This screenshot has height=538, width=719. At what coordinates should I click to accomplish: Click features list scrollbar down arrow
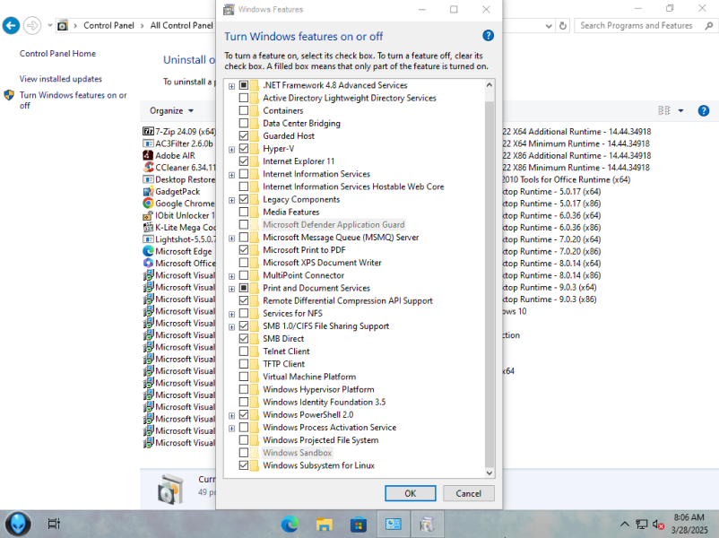[x=489, y=473]
